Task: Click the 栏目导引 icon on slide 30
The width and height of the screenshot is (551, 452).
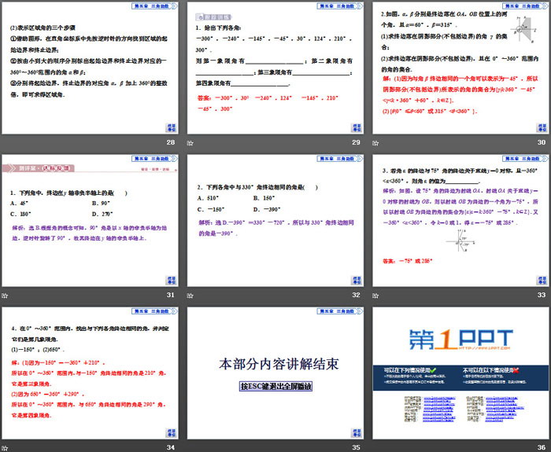Action: 542,127
